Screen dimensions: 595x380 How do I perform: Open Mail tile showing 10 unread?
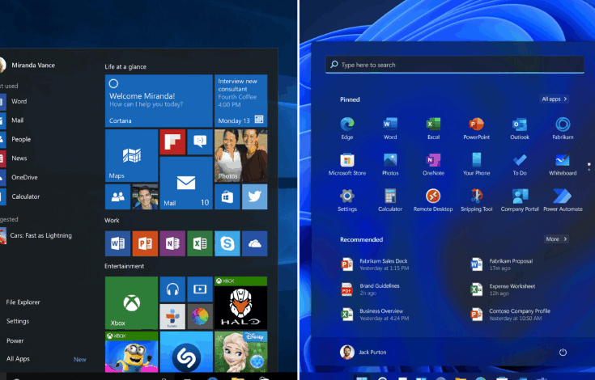click(x=186, y=183)
